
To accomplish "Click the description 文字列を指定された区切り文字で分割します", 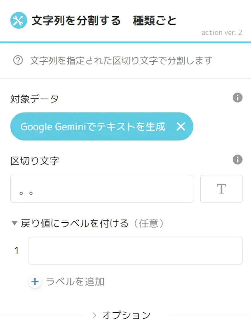I will coord(121,61).
